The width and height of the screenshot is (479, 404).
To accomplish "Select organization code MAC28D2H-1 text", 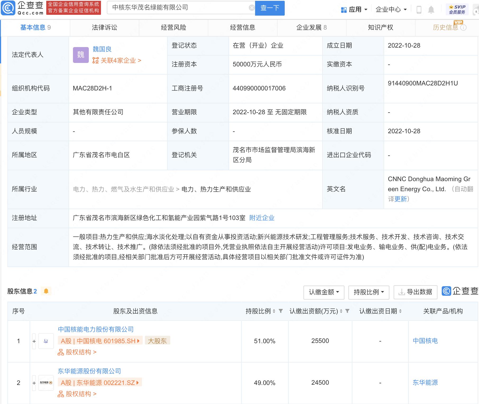I will pyautogui.click(x=92, y=88).
